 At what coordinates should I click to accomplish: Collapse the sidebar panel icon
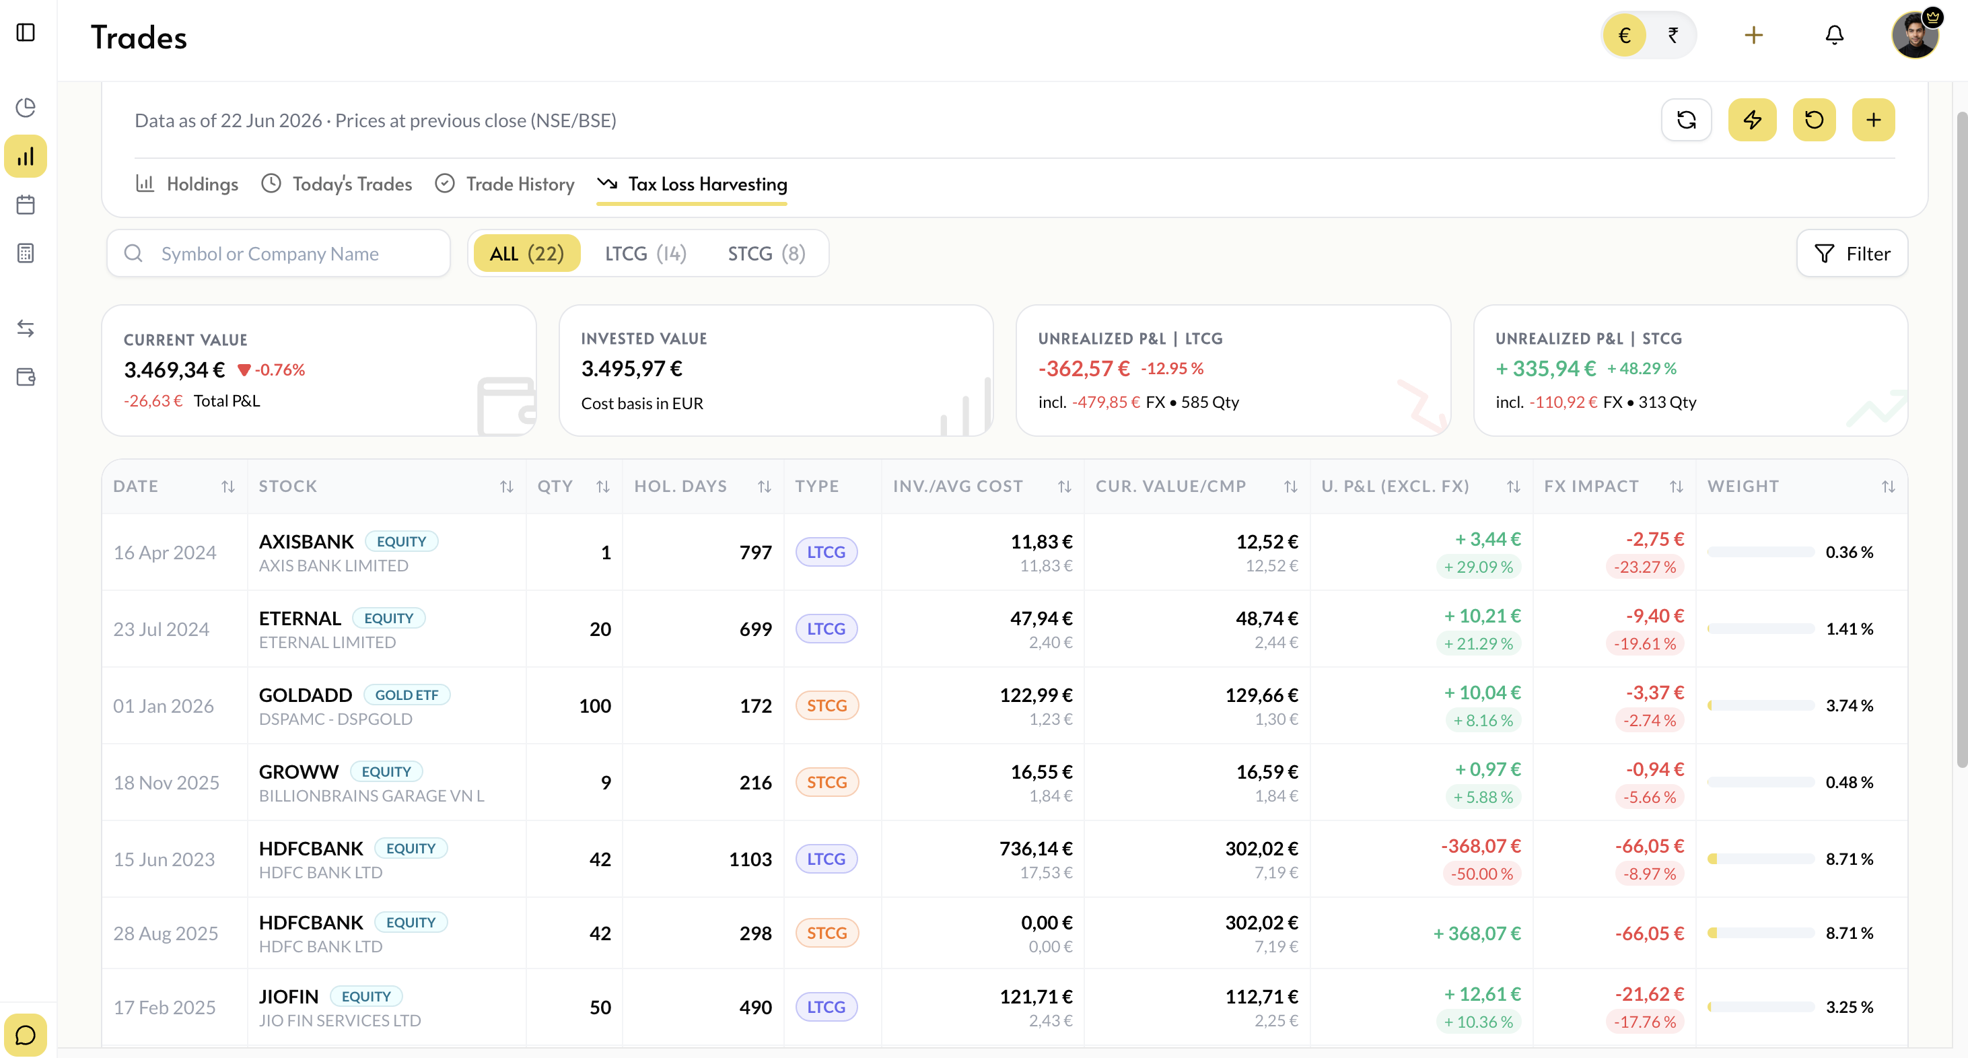point(26,32)
